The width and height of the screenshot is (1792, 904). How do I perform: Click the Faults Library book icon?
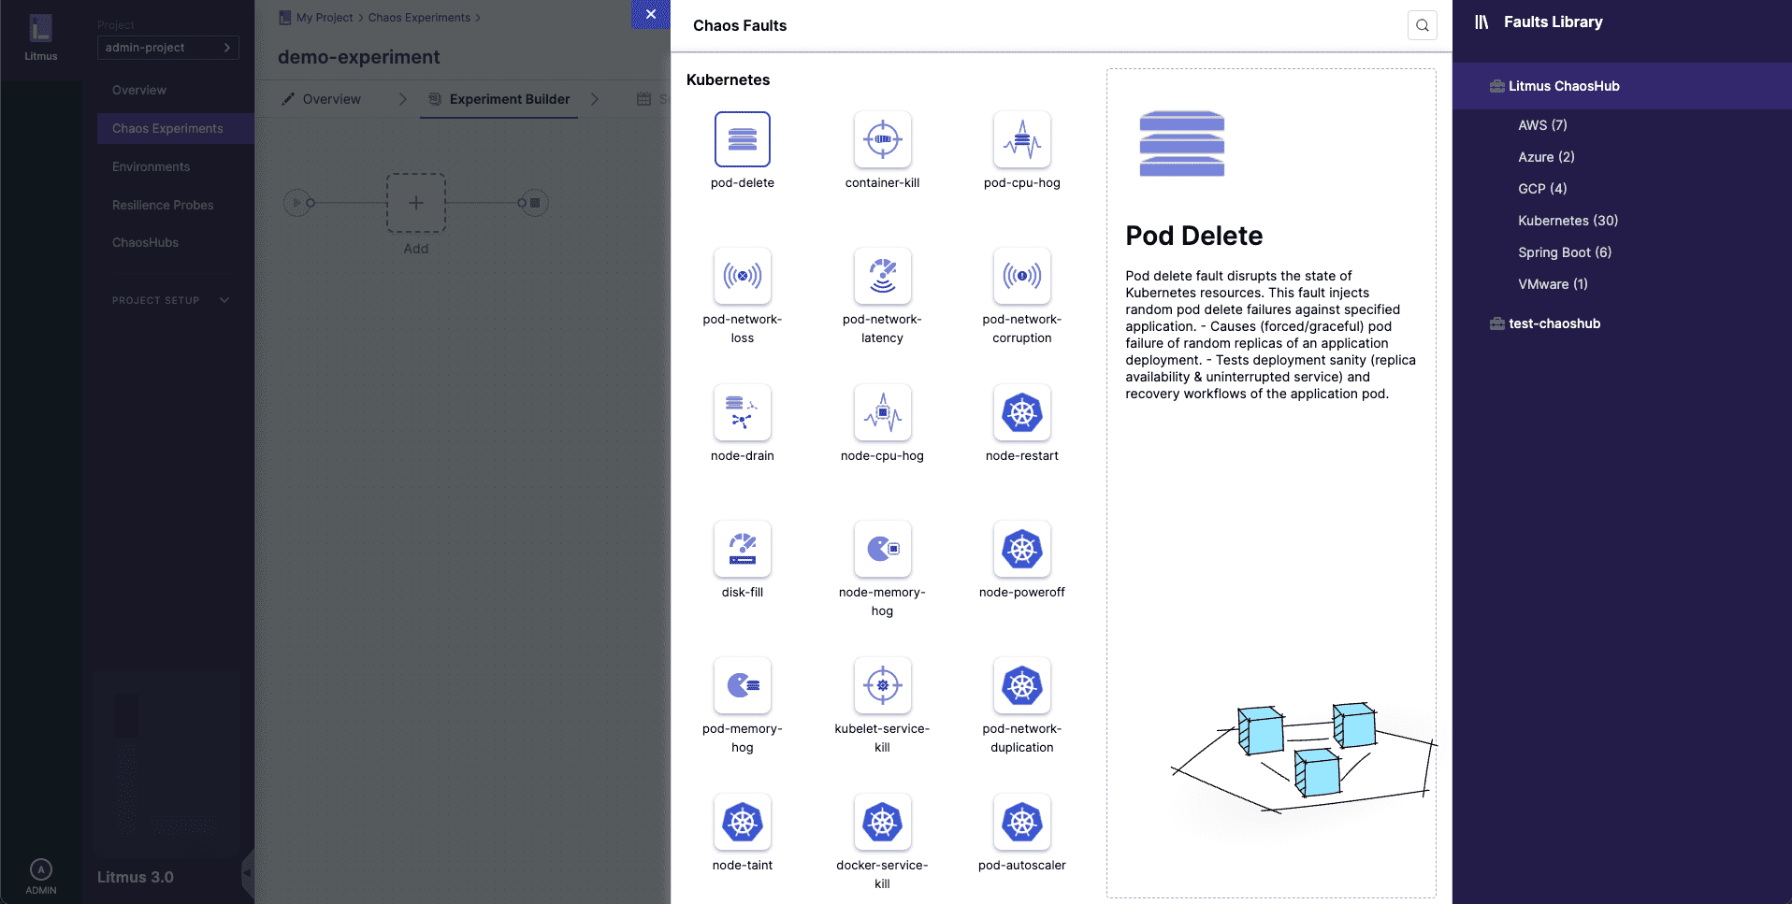click(1481, 22)
